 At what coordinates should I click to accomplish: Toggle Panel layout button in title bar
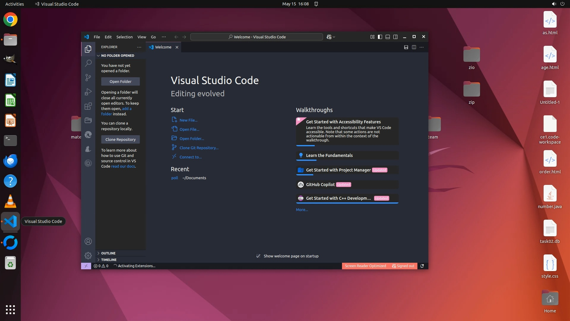pyautogui.click(x=388, y=37)
